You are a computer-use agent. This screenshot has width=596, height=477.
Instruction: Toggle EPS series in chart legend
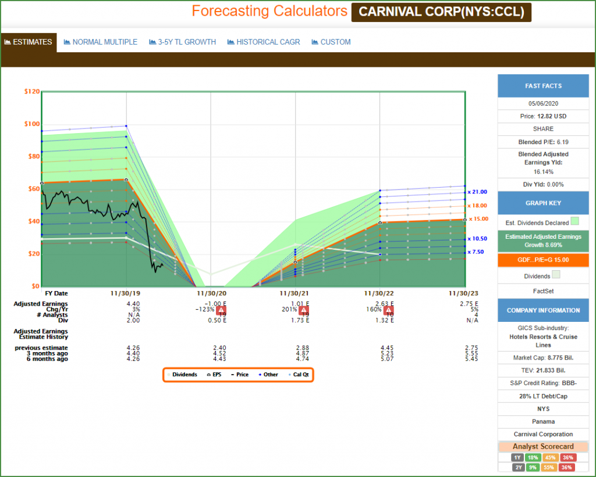(x=214, y=375)
